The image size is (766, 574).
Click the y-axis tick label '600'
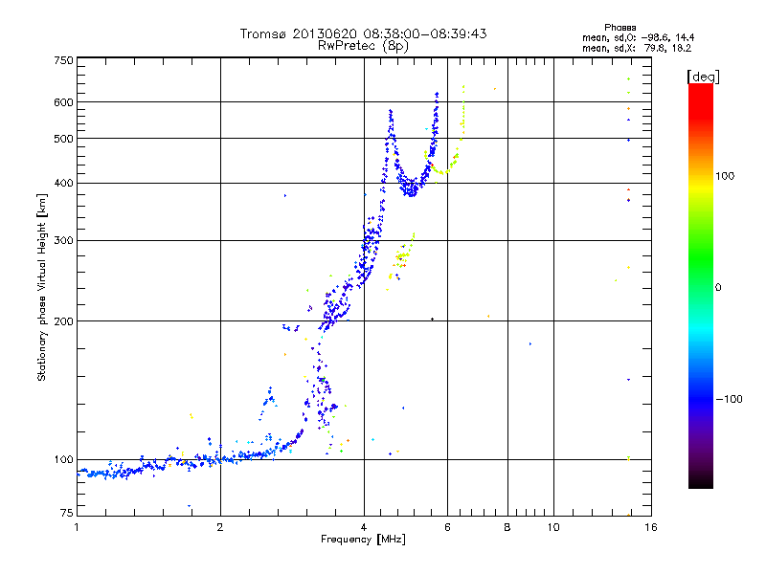coord(64,102)
